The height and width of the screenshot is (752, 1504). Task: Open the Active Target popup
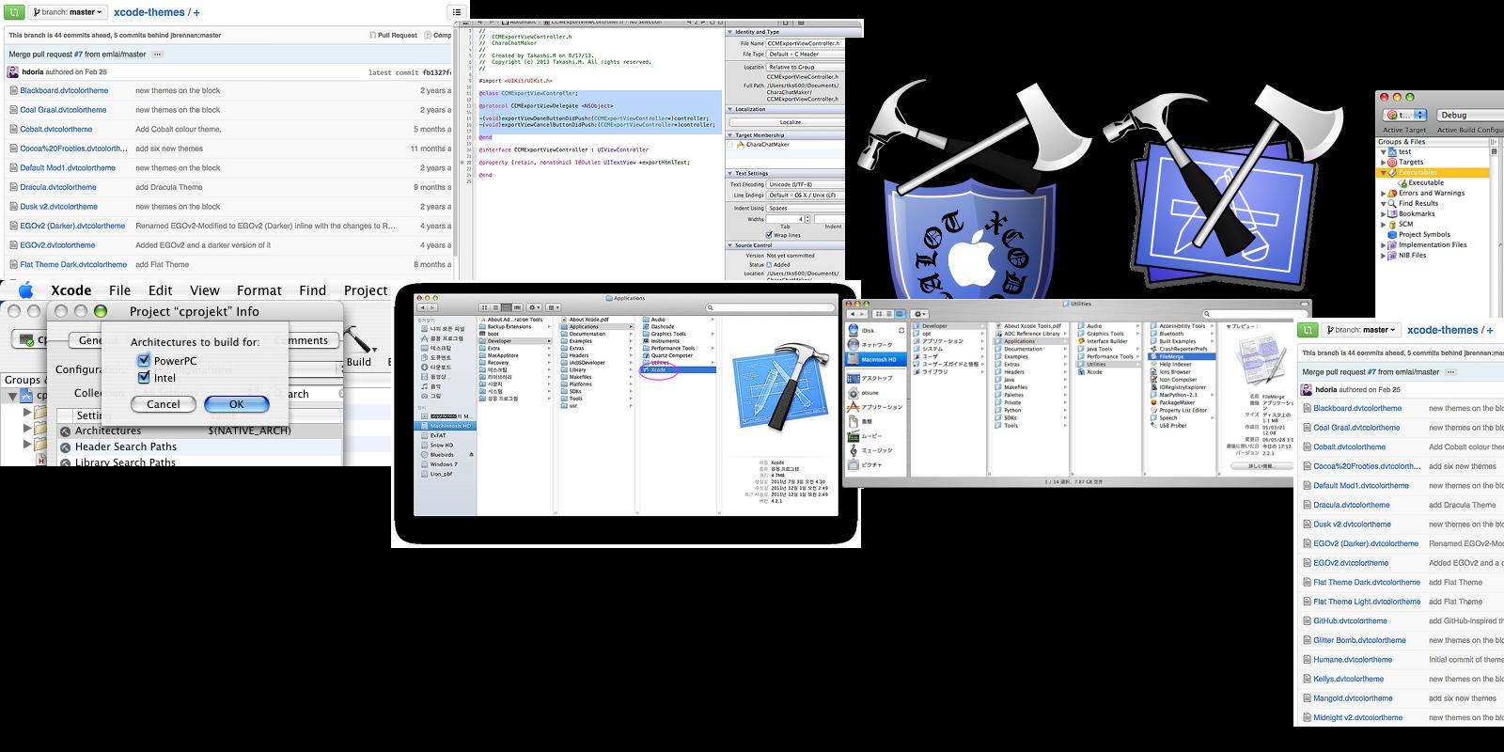click(1404, 116)
